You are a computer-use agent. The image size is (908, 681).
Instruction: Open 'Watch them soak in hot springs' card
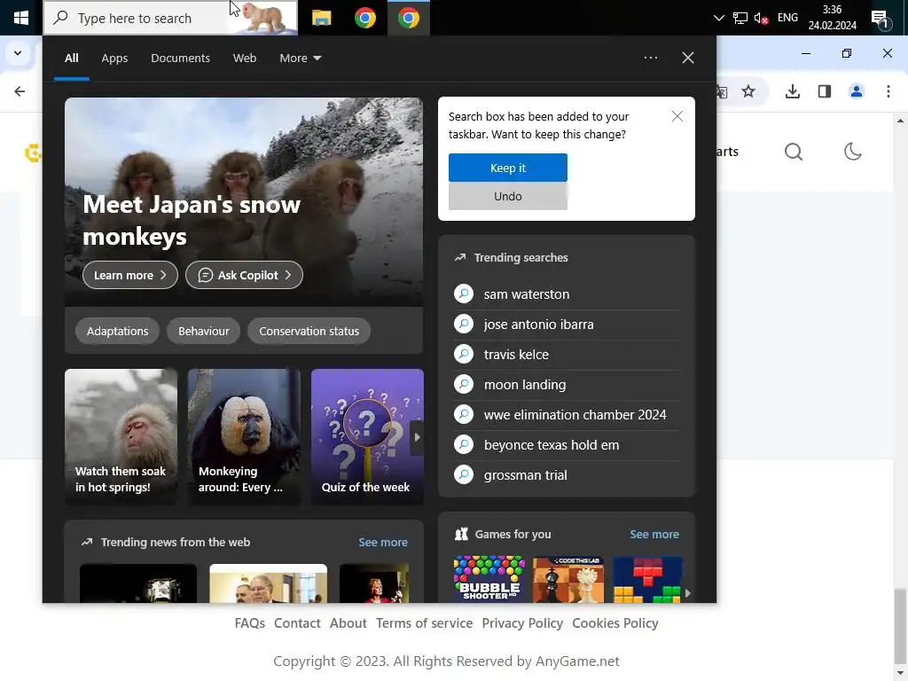pos(121,436)
